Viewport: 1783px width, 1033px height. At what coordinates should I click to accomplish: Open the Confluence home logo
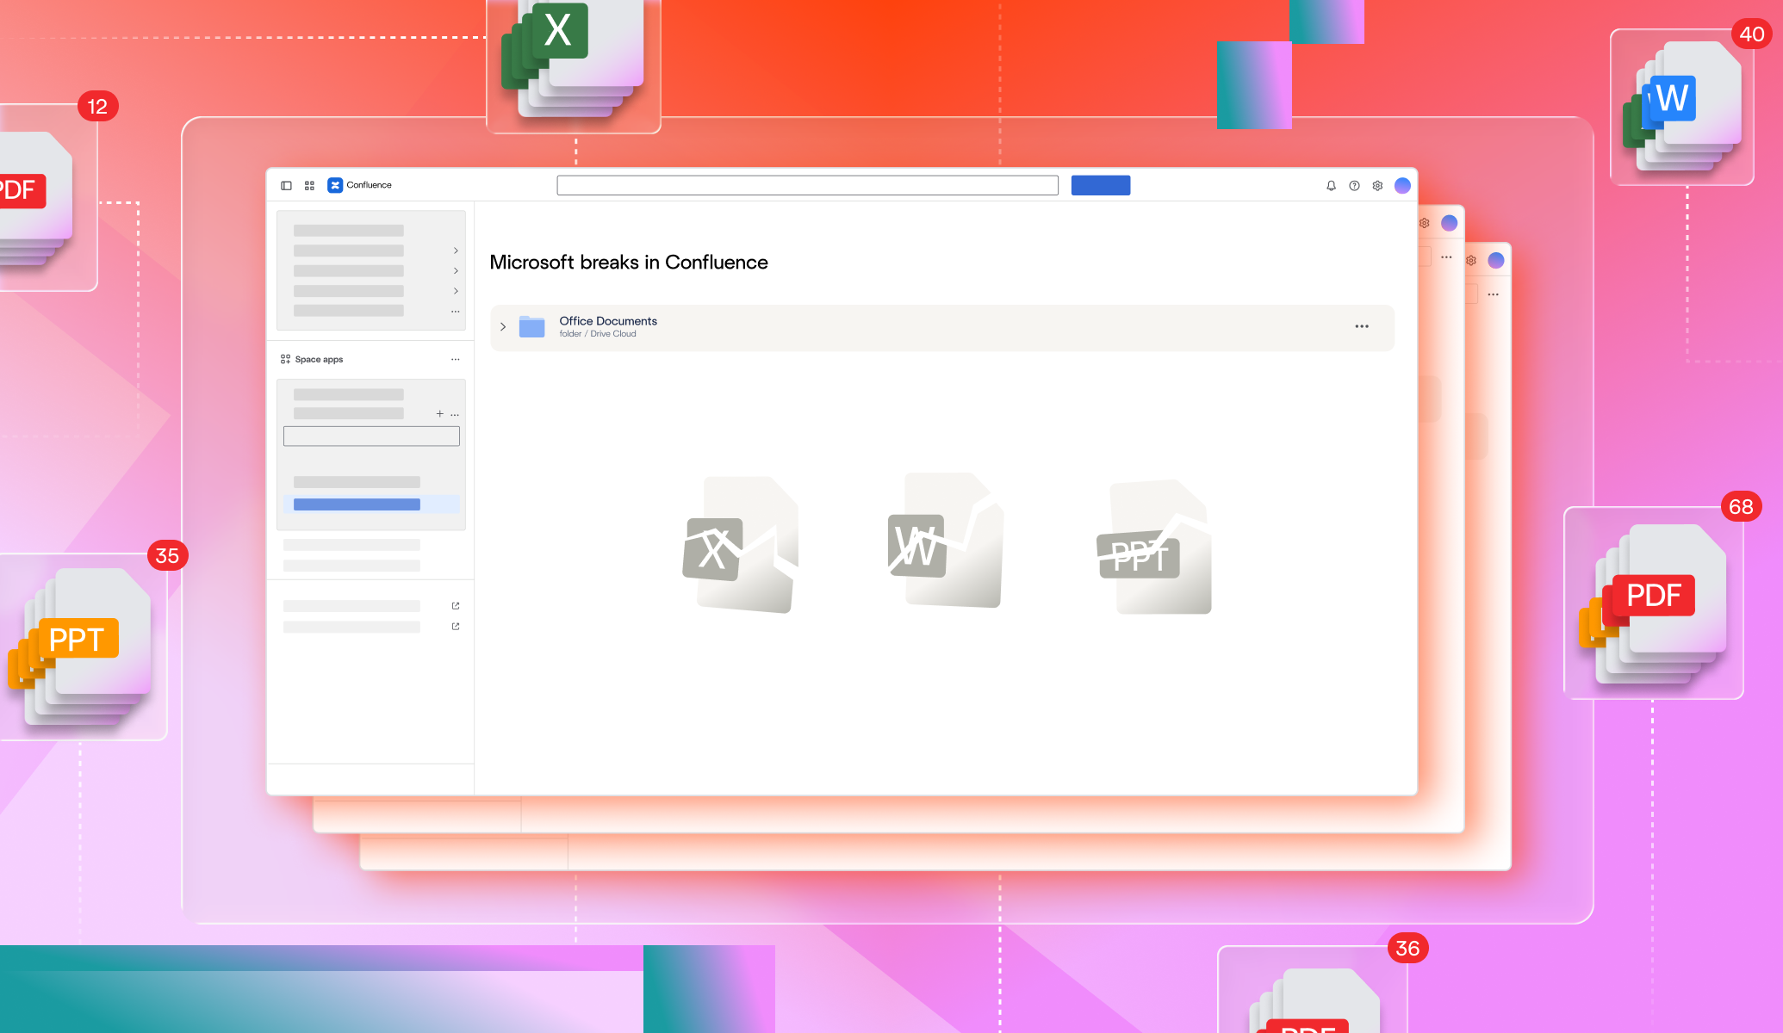point(334,185)
